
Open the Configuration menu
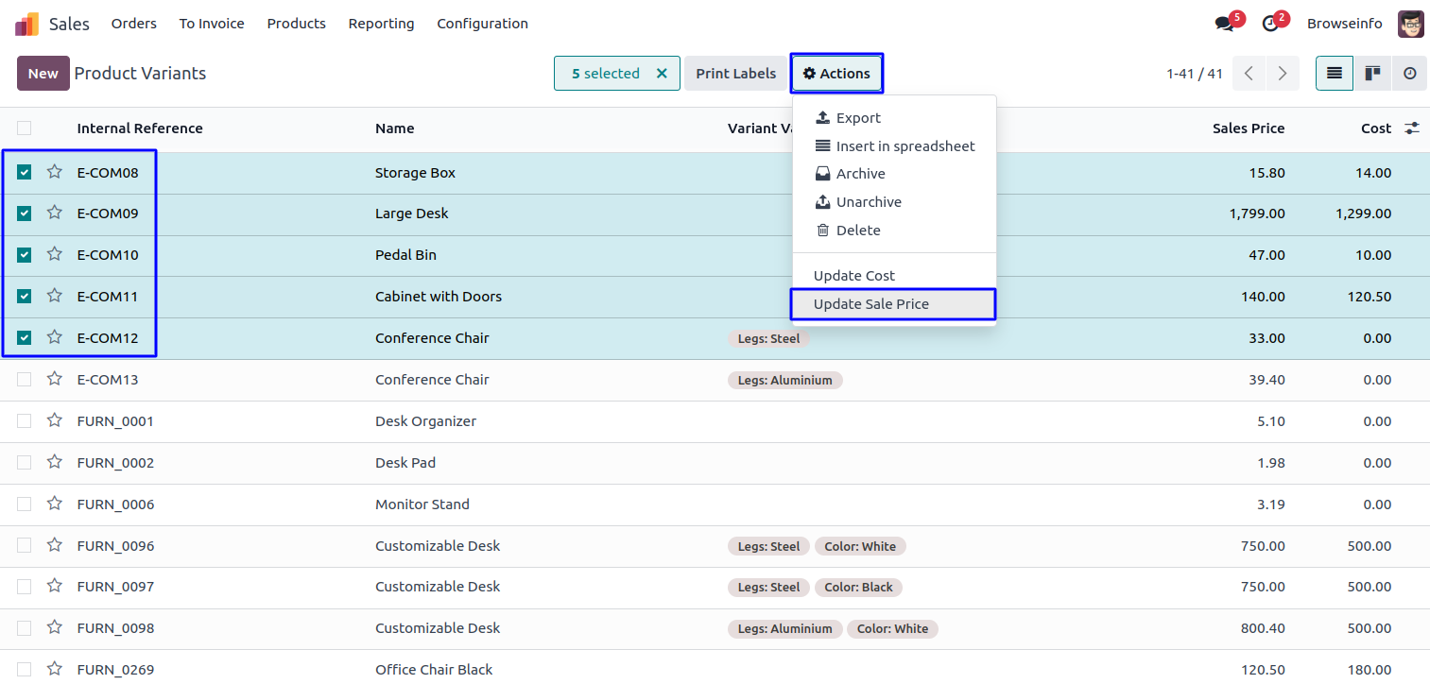coord(482,24)
